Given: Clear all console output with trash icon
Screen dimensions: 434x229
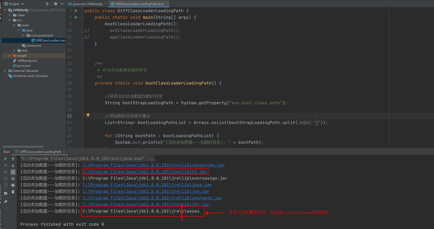Looking at the screenshot, I should (x=13, y=192).
